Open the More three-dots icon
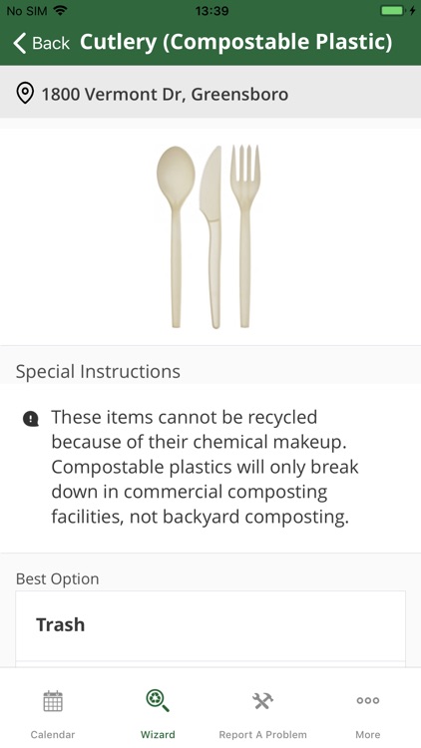The image size is (421, 748). (x=368, y=700)
